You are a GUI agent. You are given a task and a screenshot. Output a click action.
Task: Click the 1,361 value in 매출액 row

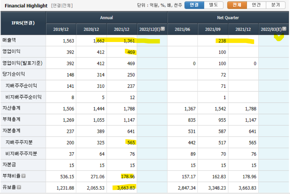(129, 41)
